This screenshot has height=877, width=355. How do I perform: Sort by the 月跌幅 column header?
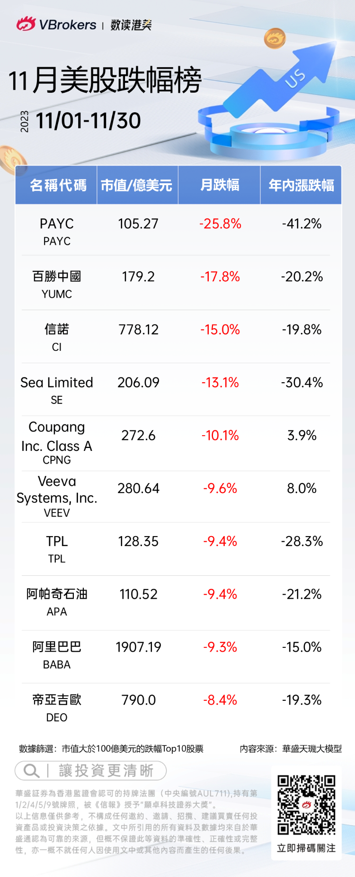tap(220, 185)
